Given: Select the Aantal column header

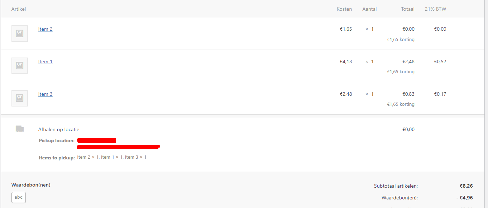Looking at the screenshot, I should (369, 9).
